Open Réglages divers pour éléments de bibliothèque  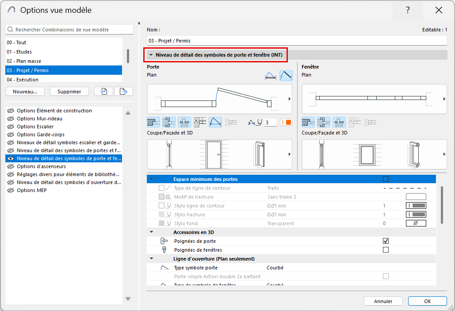[64, 174]
